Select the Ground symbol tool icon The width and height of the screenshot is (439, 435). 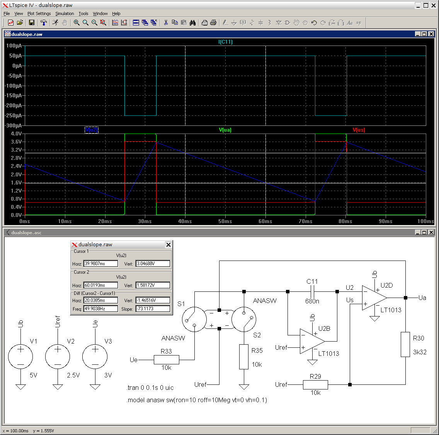click(234, 23)
